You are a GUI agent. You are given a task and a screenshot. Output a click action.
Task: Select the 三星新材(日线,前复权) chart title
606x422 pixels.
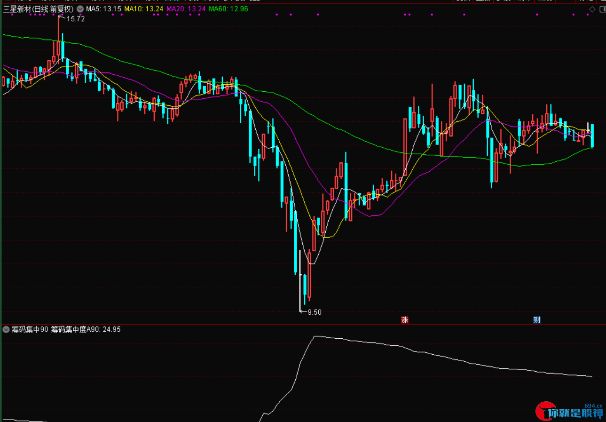point(39,9)
